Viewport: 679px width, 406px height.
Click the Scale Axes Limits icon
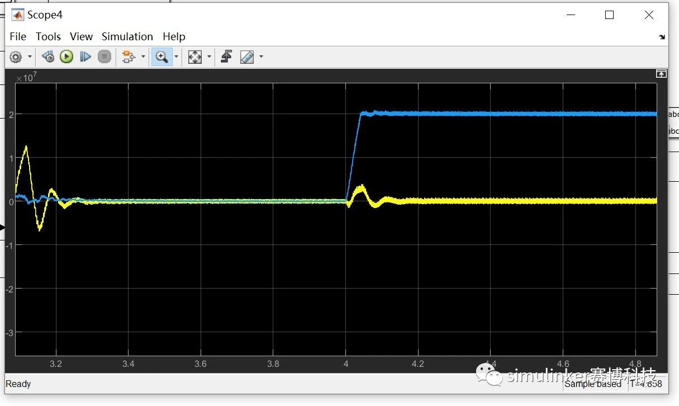tap(194, 56)
